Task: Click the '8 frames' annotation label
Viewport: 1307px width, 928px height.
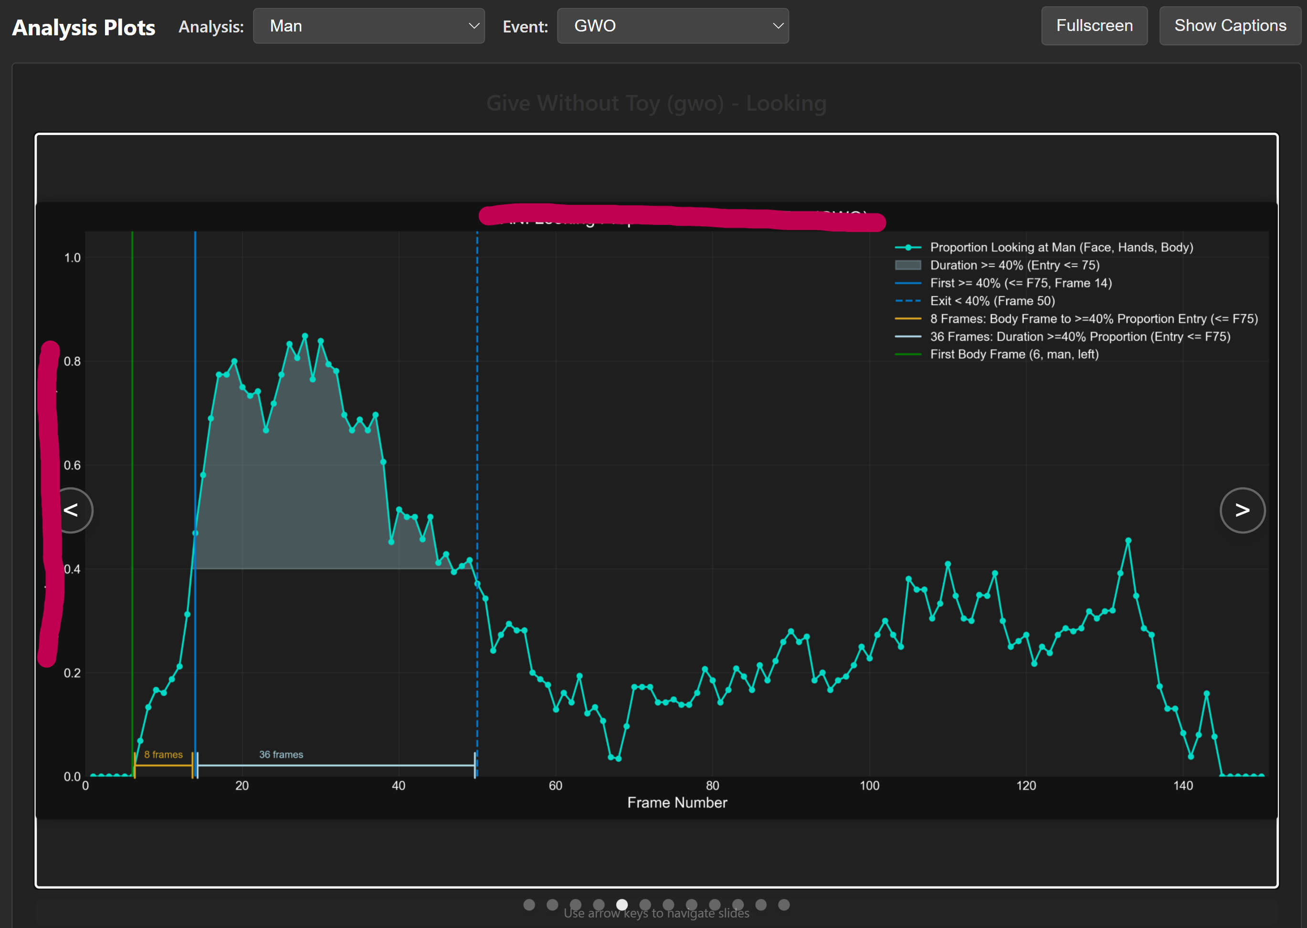Action: tap(164, 755)
